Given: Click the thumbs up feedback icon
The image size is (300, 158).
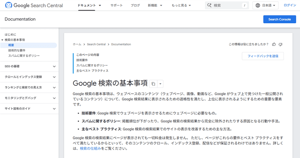Looking at the screenshot, I should (274, 44).
